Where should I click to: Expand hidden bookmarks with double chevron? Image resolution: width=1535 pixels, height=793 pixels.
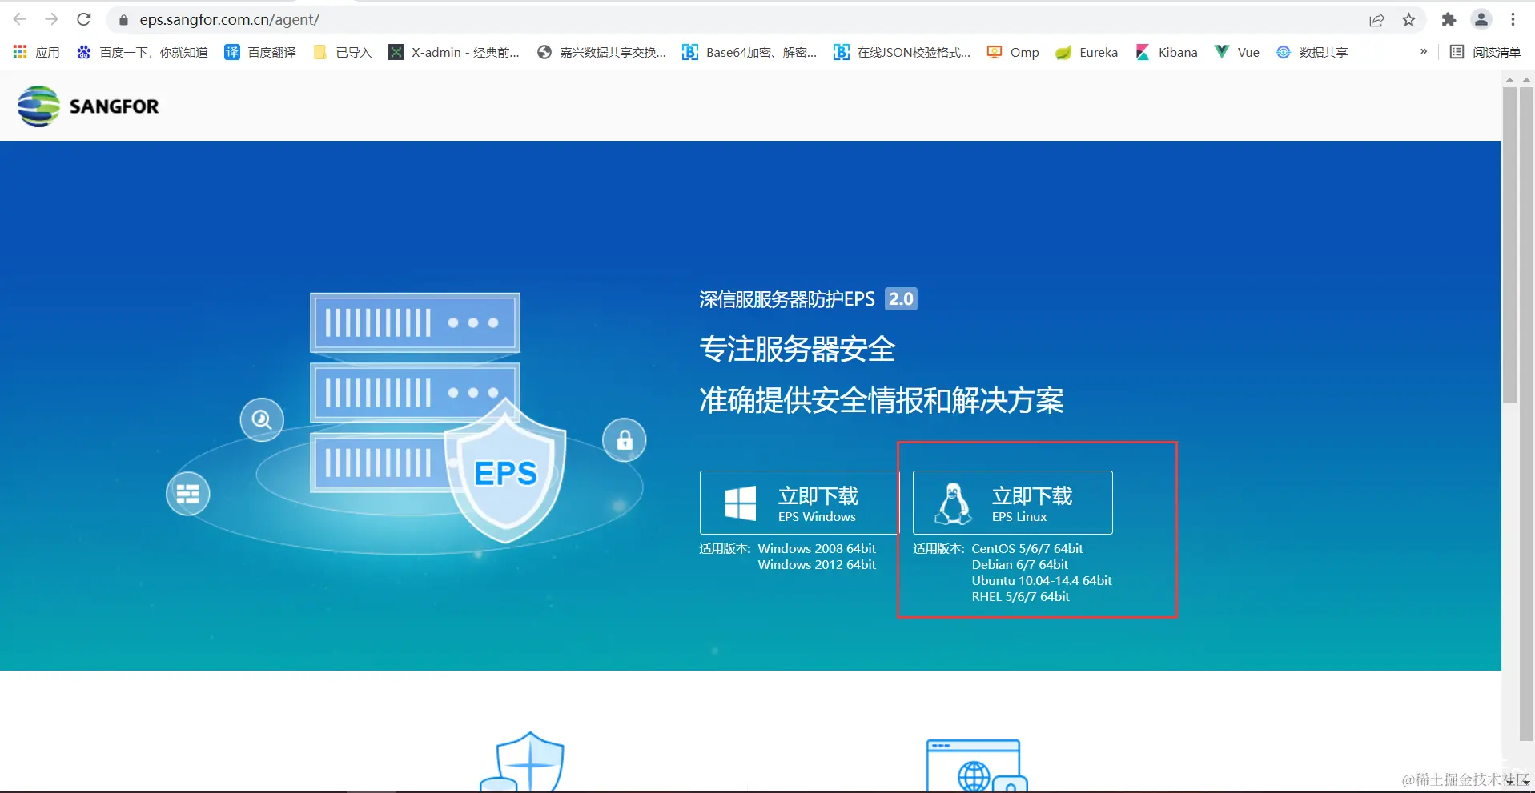1424,52
